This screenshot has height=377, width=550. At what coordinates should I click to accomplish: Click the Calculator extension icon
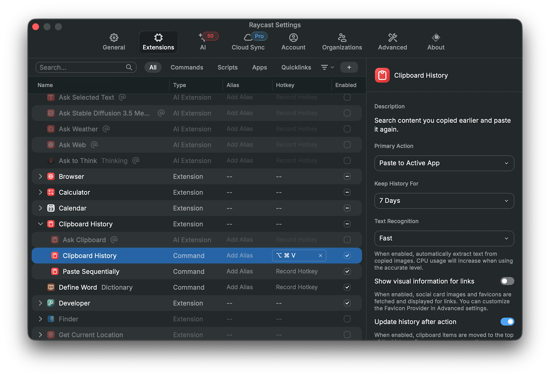[x=51, y=192]
